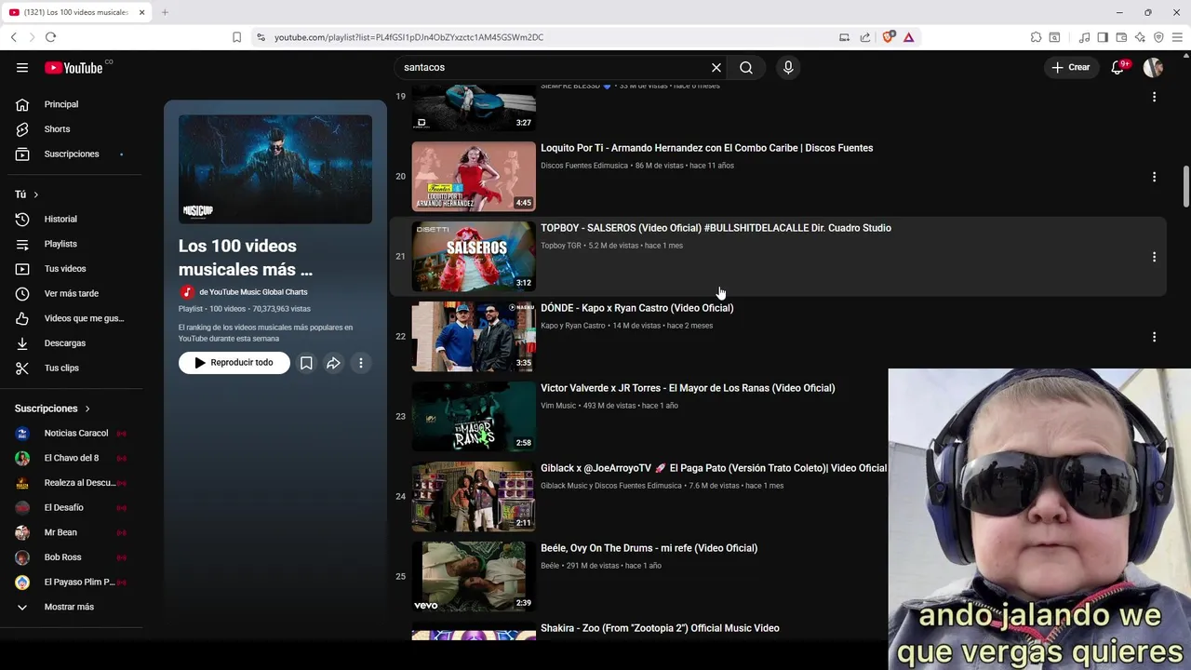1191x670 pixels.
Task: Open the Discos Fuentes Edimusica channel link
Action: pyautogui.click(x=583, y=166)
